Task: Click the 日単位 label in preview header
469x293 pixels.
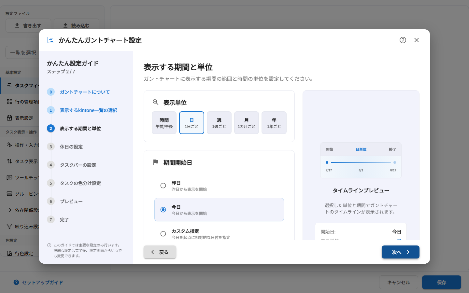Action: point(361,149)
